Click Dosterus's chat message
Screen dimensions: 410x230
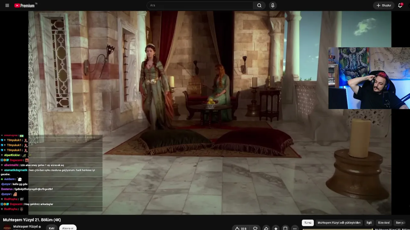pyautogui.click(x=33, y=189)
